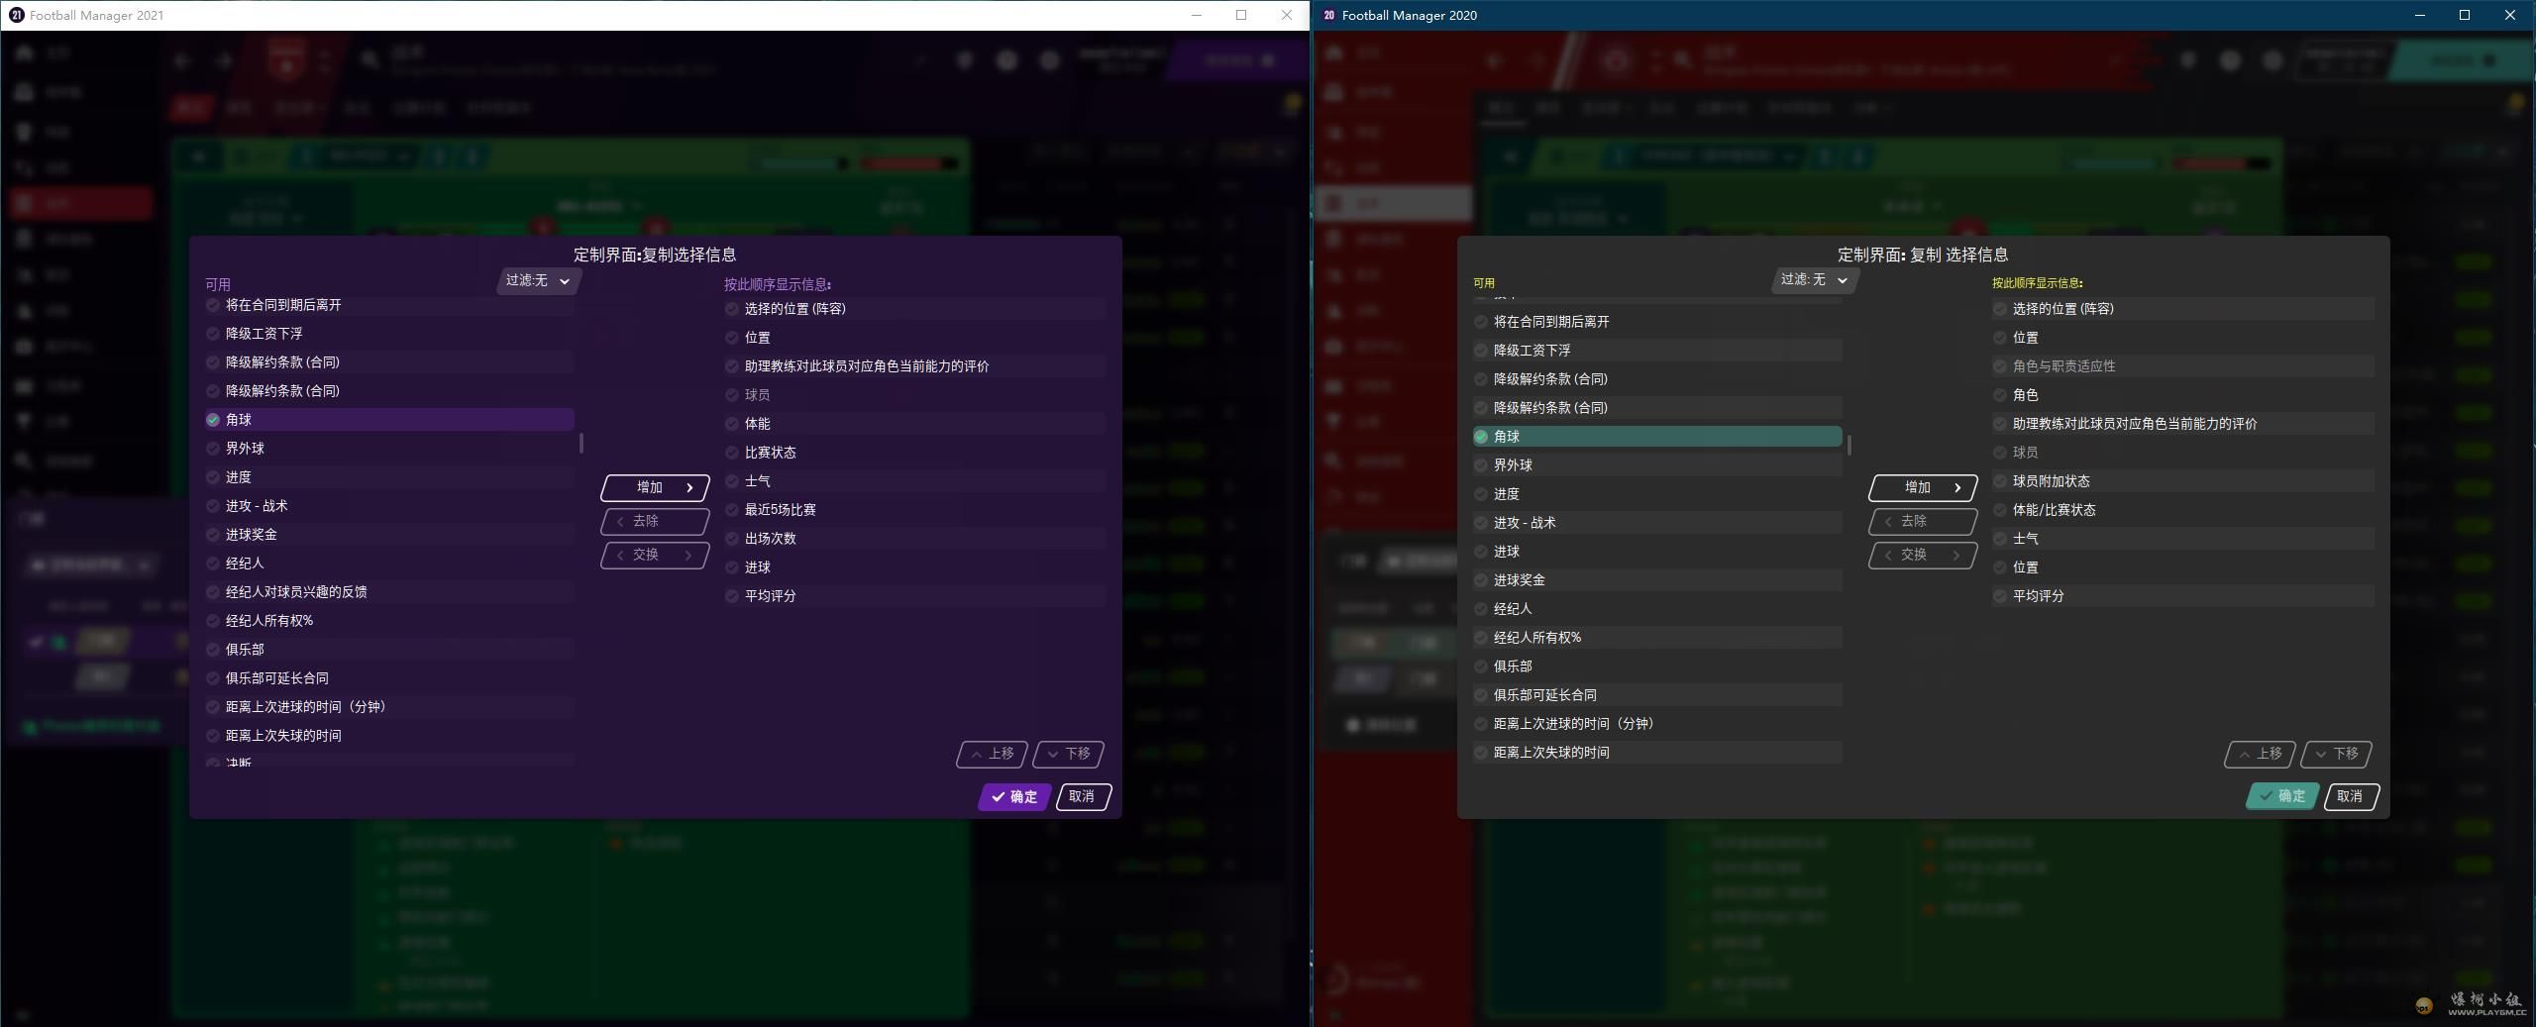
Task: Click available-list scrollbar thumb in FM 2020 dialog
Action: tap(1849, 445)
